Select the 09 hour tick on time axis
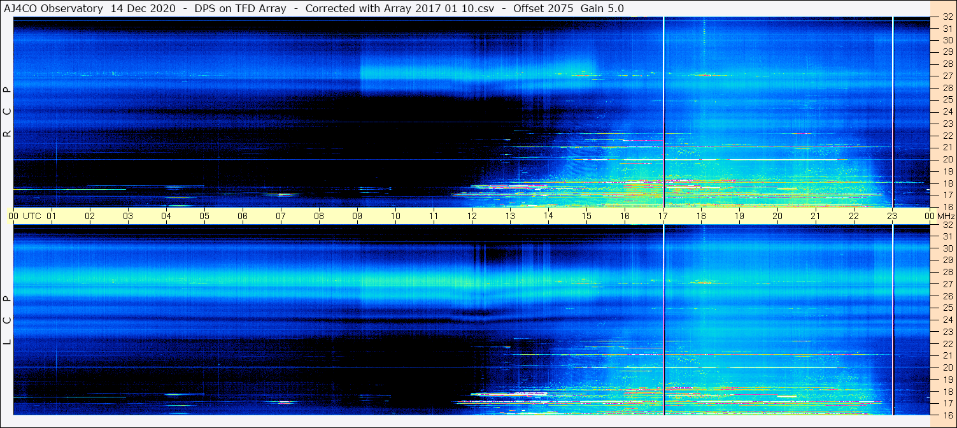Viewport: 957px width, 428px height. [x=357, y=216]
